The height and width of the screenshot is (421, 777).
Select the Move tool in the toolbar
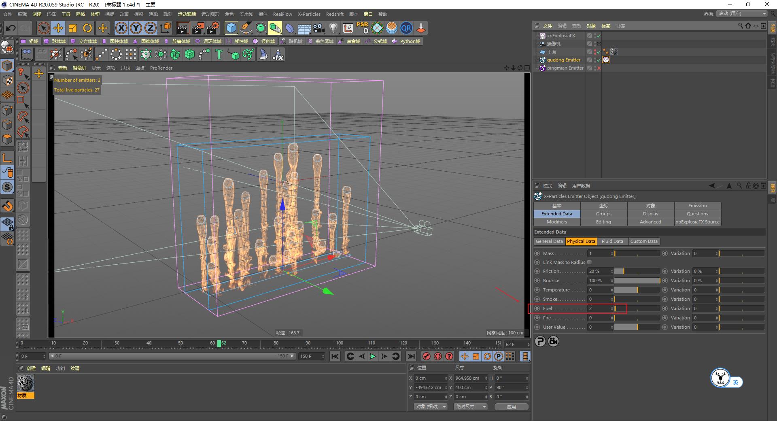pos(58,28)
